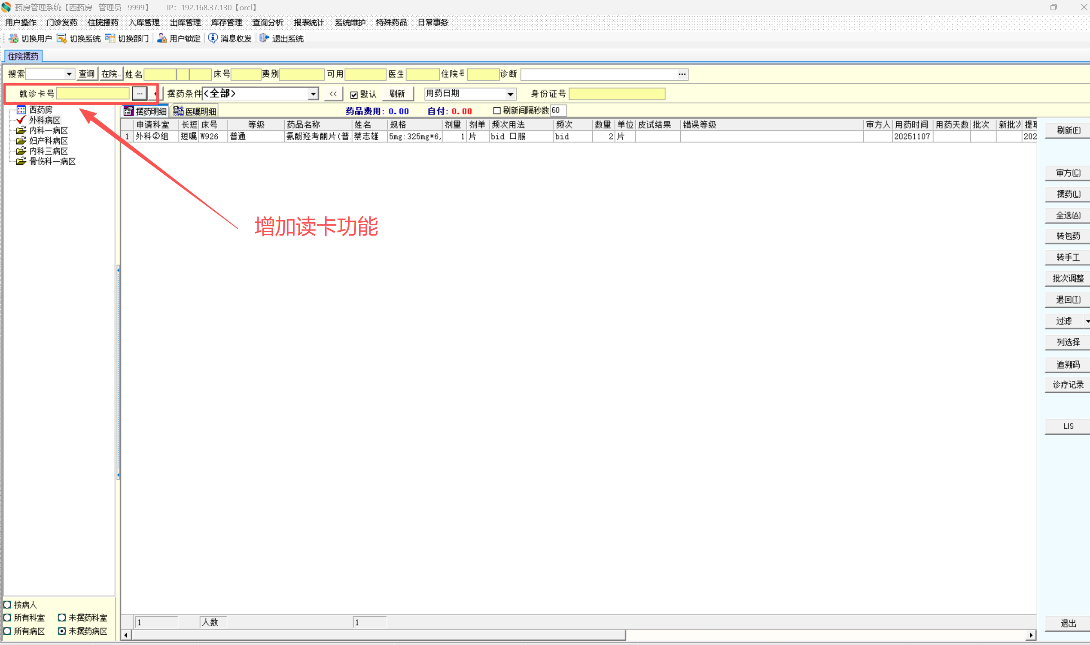Viewport: 1090px width, 645px height.
Task: Open the 用药日期 dropdown
Action: [510, 94]
